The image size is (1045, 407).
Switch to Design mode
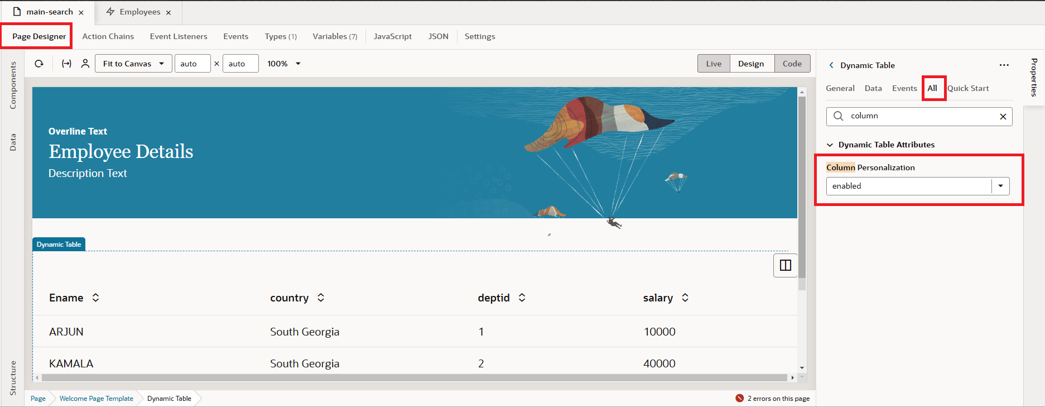(x=750, y=64)
